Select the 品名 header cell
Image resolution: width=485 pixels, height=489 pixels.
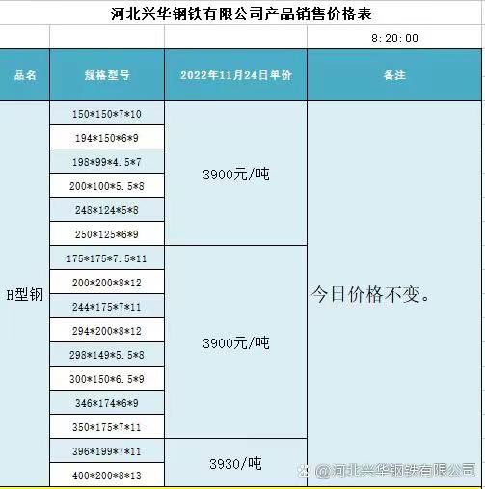coord(24,75)
